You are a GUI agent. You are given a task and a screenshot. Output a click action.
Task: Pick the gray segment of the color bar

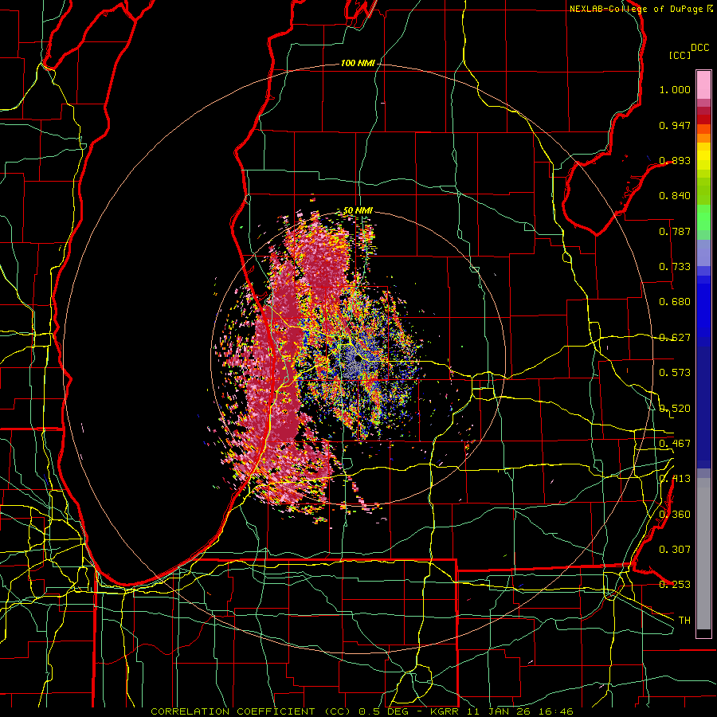pos(703,554)
